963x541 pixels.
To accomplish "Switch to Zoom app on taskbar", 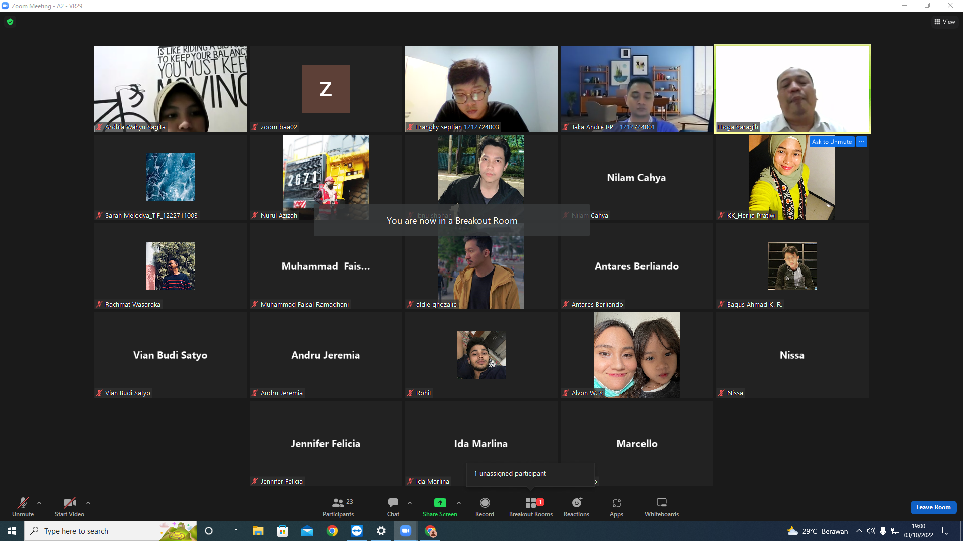I will (x=406, y=531).
